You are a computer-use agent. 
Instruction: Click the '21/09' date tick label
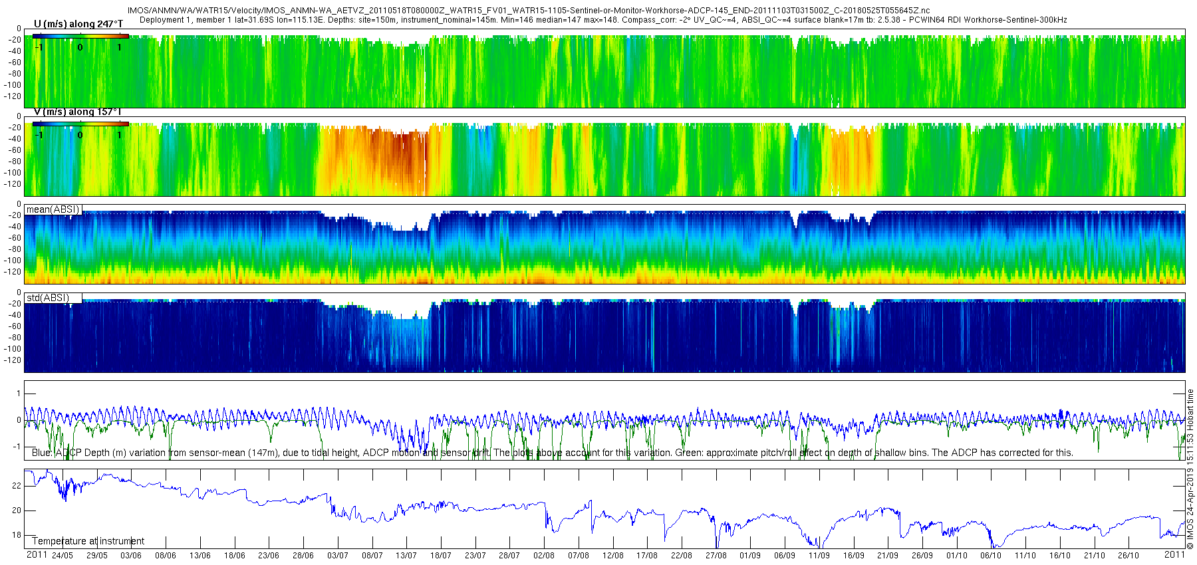[x=888, y=556]
